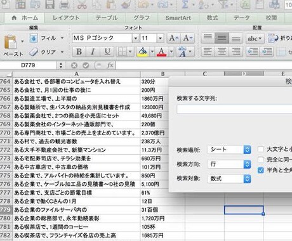This screenshot has width=292, height=241.
Task: Click the yellow fill color bucket
Action: (143, 51)
